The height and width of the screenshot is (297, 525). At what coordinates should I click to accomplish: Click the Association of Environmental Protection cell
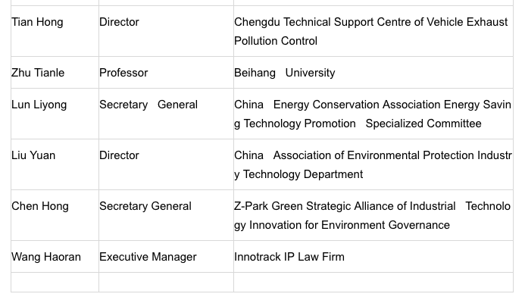(373, 164)
